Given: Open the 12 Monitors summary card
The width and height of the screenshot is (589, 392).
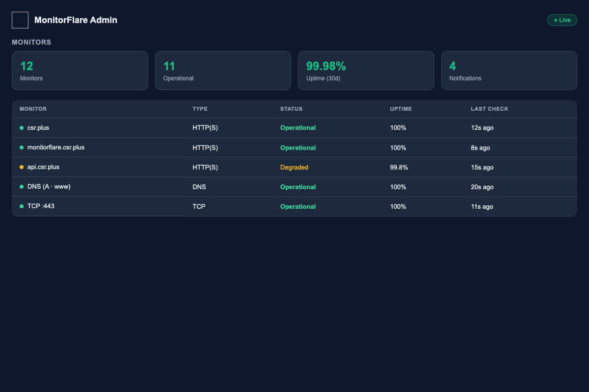Looking at the screenshot, I should point(80,71).
